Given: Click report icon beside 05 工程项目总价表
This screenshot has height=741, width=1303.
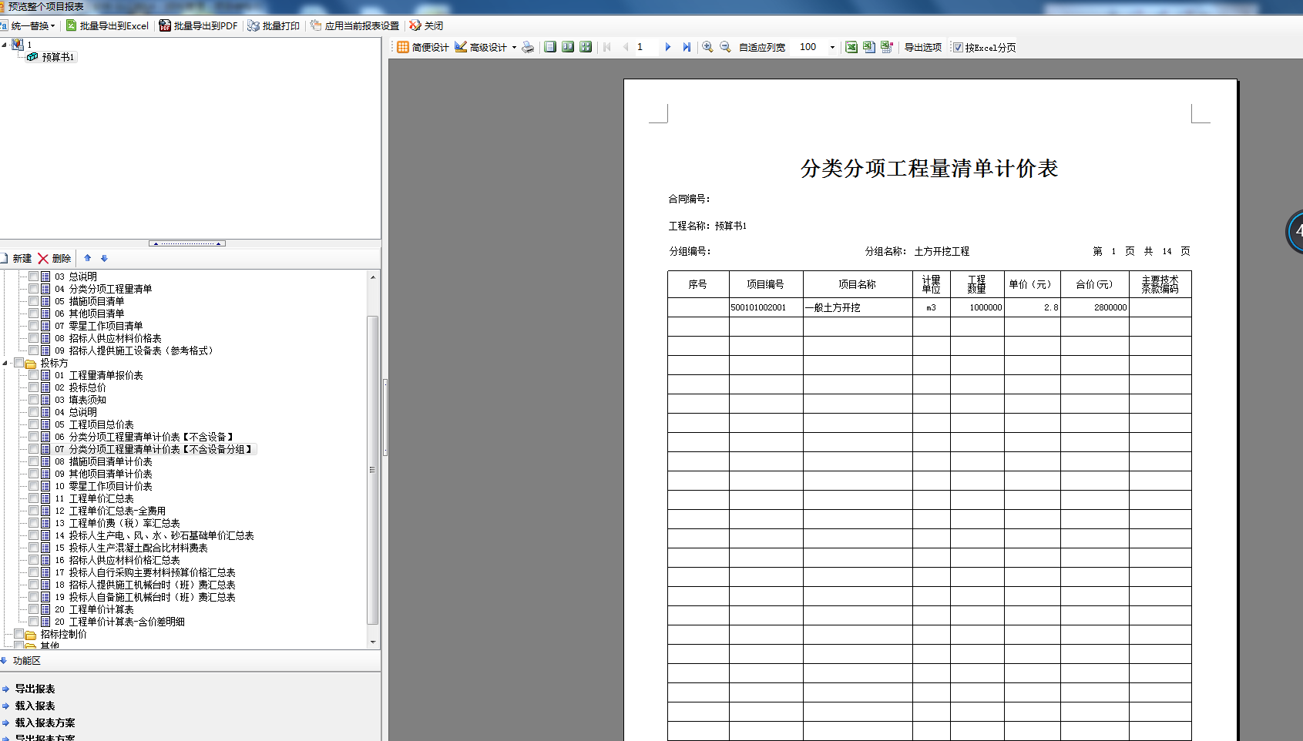Looking at the screenshot, I should click(45, 424).
